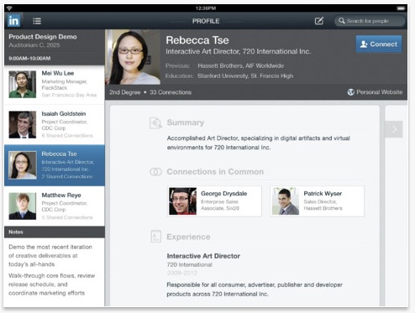The image size is (415, 313).
Task: Tap the Notes section header
Action: click(55, 232)
